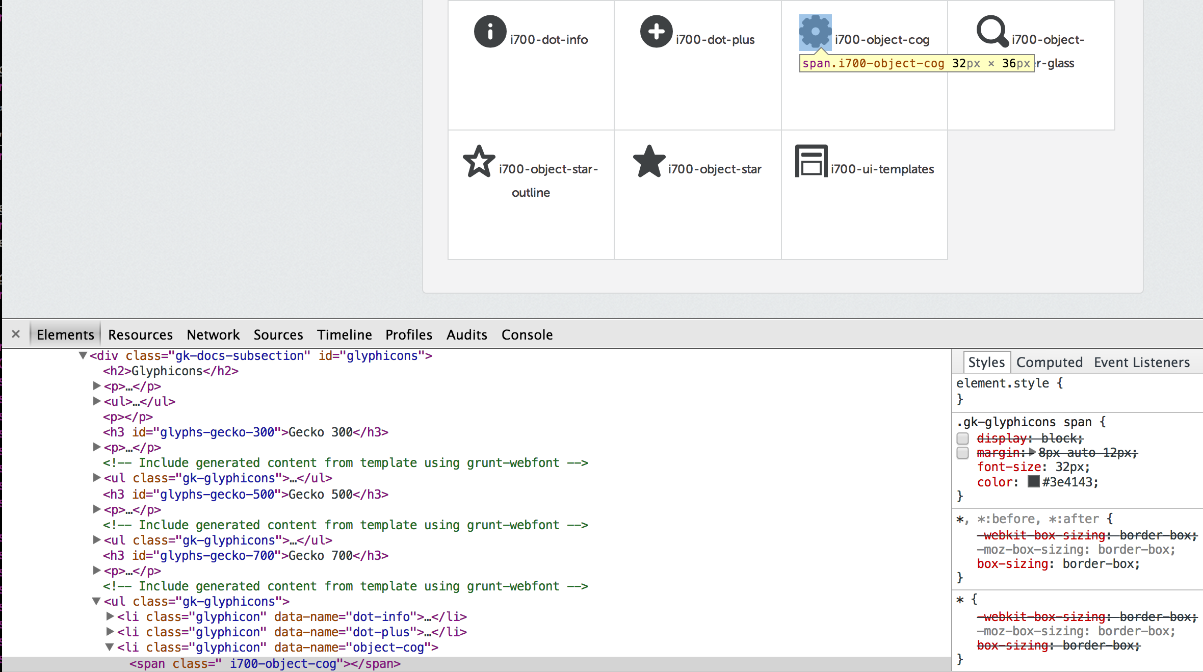The width and height of the screenshot is (1203, 672).
Task: Select the empty p element node
Action: pos(128,417)
